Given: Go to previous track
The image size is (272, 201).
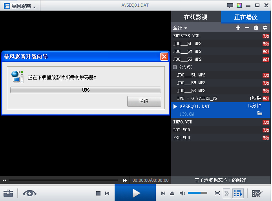Looking at the screenshot, I should coord(107,193).
